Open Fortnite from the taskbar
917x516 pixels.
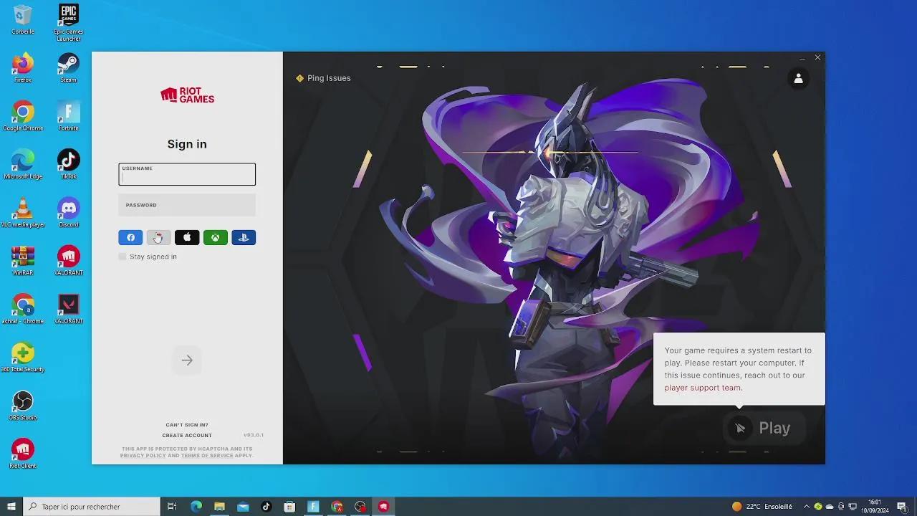click(x=313, y=507)
